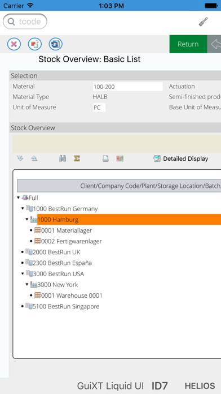The width and height of the screenshot is (221, 394).
Task: Edit the Material field 100-200
Action: (127, 87)
